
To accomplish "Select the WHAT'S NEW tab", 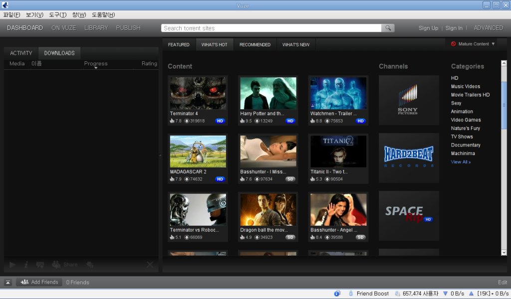I will point(296,44).
